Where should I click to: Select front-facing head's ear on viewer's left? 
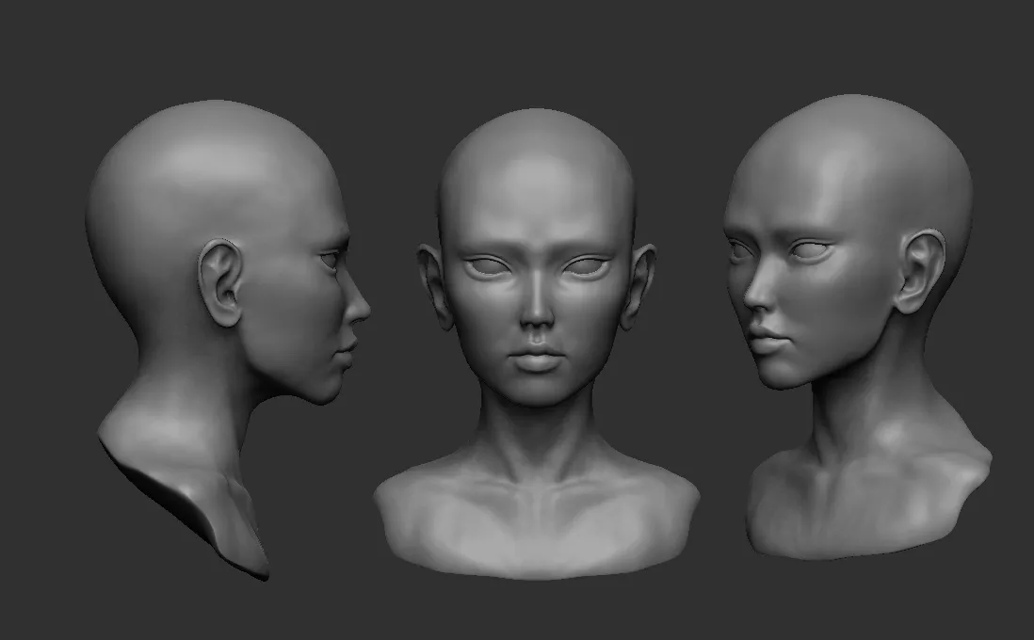[x=434, y=287]
